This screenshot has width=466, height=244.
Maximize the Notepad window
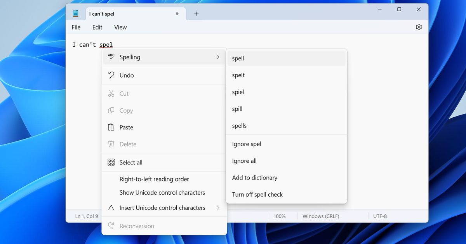[x=399, y=9]
